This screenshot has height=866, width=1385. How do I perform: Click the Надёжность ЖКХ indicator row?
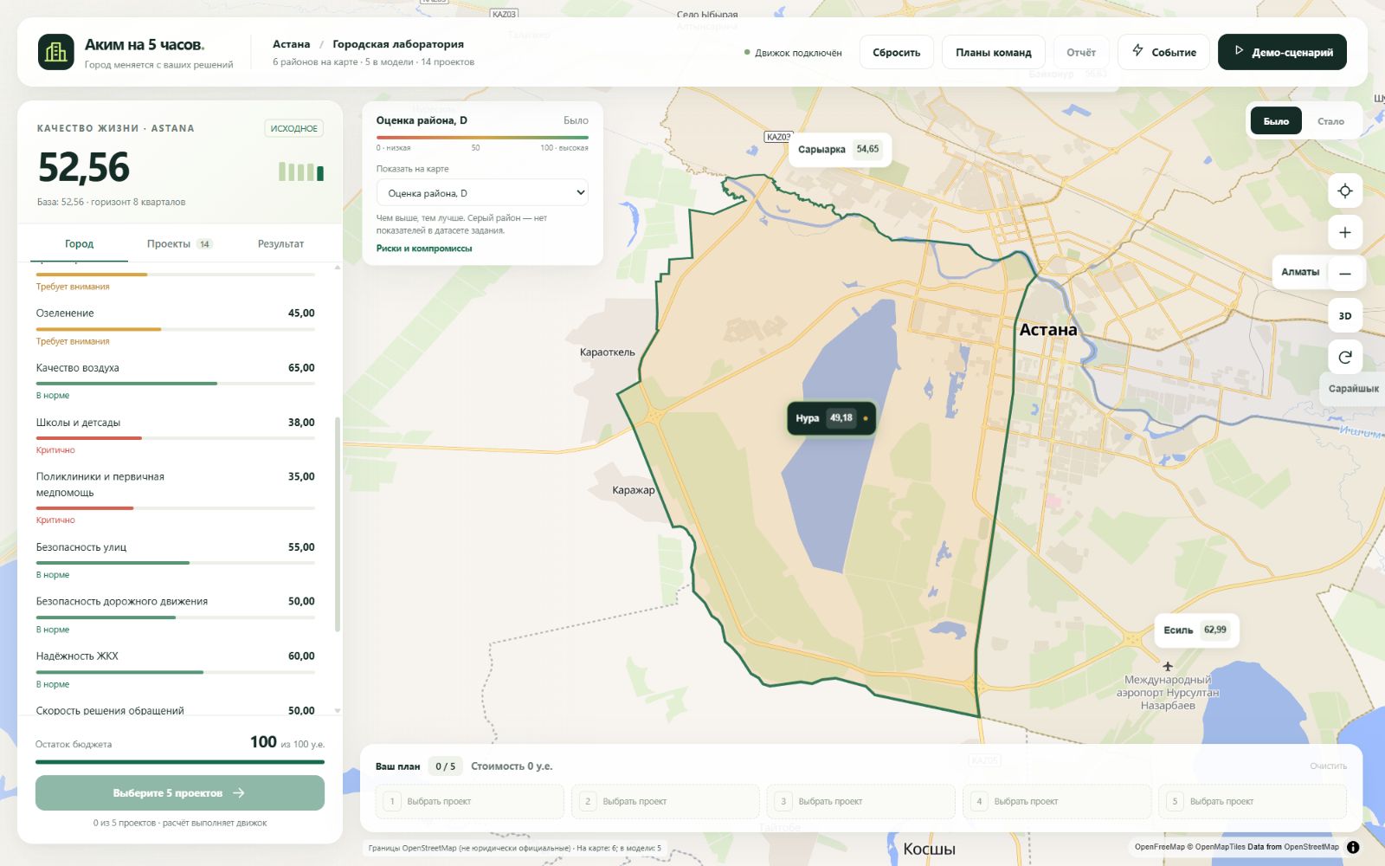point(176,669)
